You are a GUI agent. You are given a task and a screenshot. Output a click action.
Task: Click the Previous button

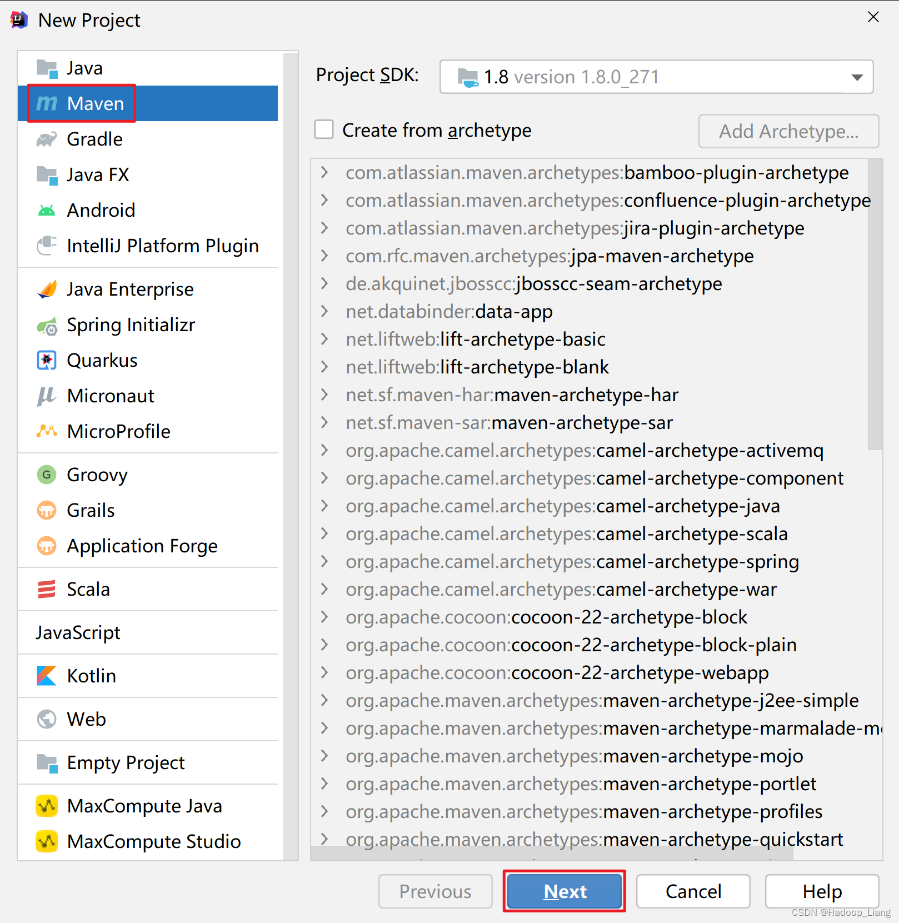pyautogui.click(x=436, y=891)
